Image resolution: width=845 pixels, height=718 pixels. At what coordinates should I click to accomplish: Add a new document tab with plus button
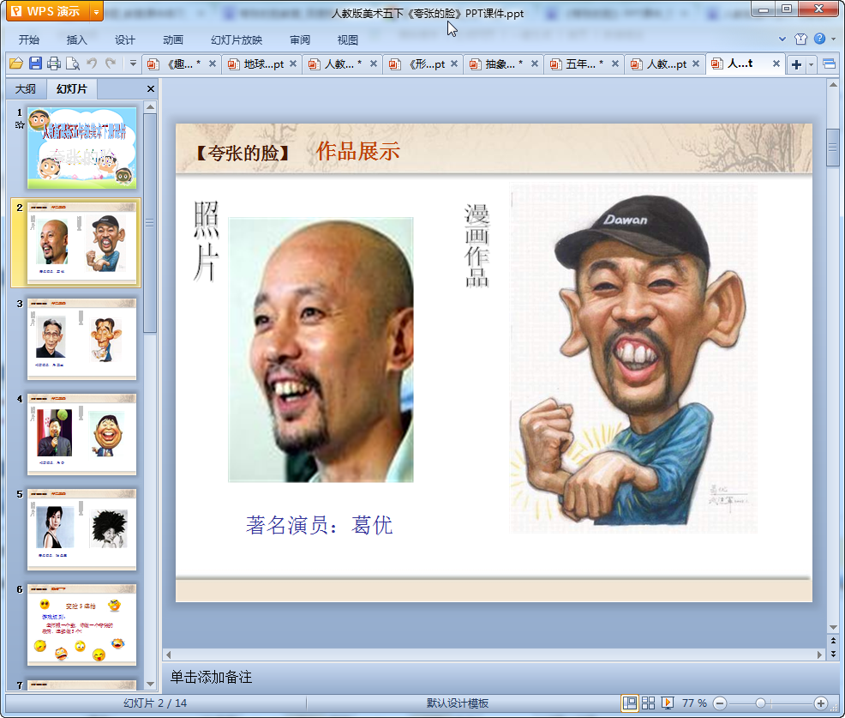[796, 64]
